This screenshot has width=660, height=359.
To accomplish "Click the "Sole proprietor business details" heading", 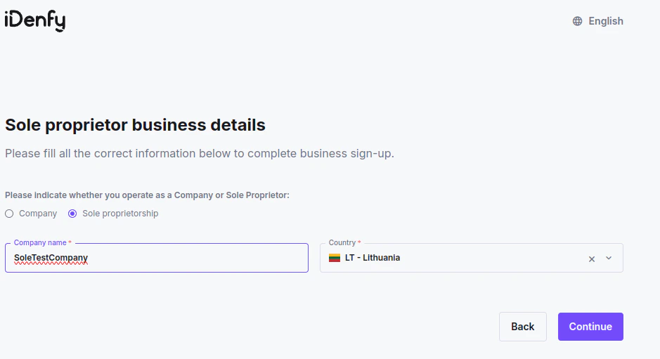I will pos(135,125).
